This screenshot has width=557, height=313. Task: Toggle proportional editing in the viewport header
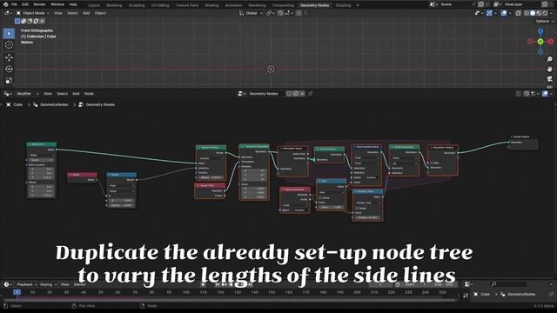coord(299,13)
